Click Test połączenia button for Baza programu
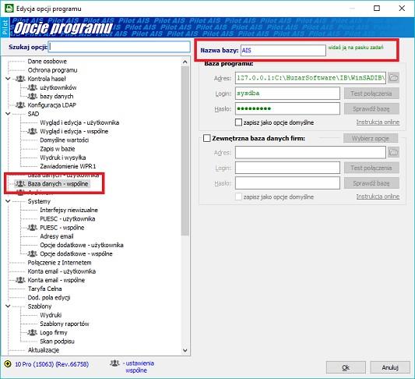The image size is (415, 379). point(371,94)
